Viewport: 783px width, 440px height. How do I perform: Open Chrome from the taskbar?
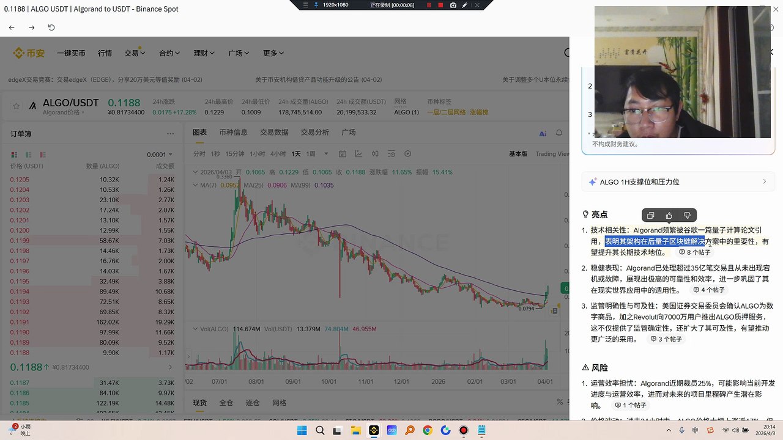428,431
